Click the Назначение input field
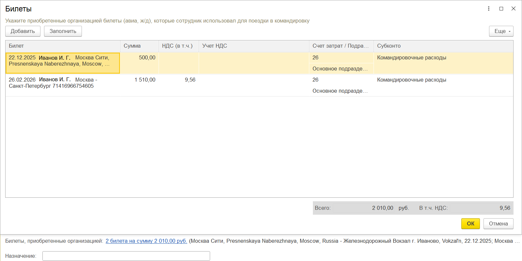The height and width of the screenshot is (261, 522). pyautogui.click(x=126, y=256)
